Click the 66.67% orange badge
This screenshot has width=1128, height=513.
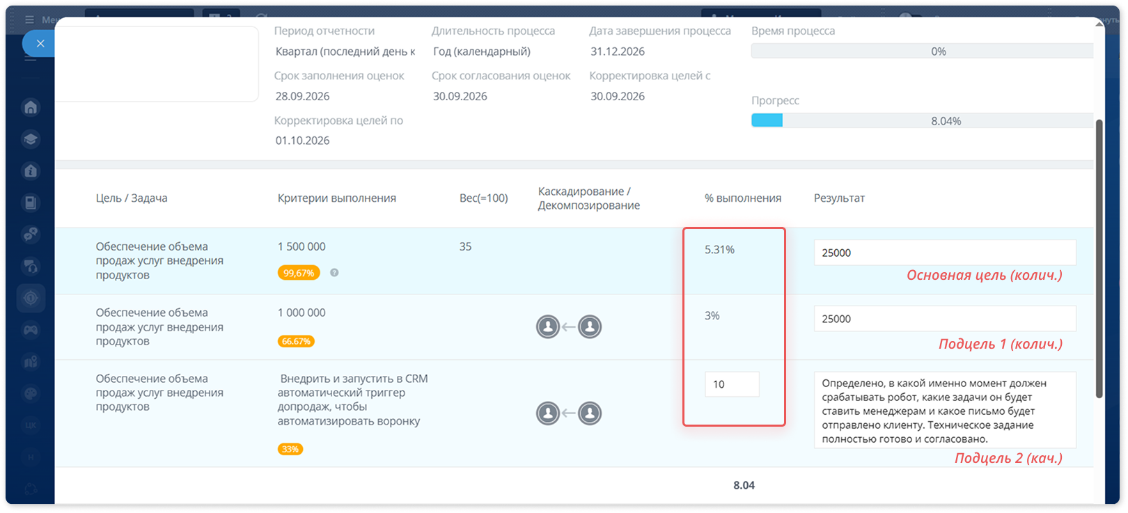296,341
